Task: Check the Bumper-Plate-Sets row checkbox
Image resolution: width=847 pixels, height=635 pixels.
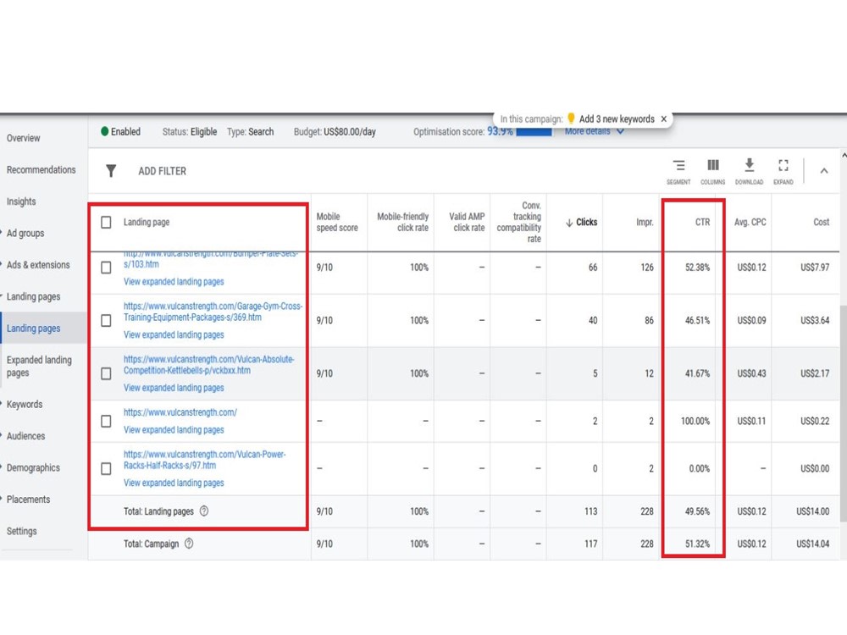Action: (107, 268)
